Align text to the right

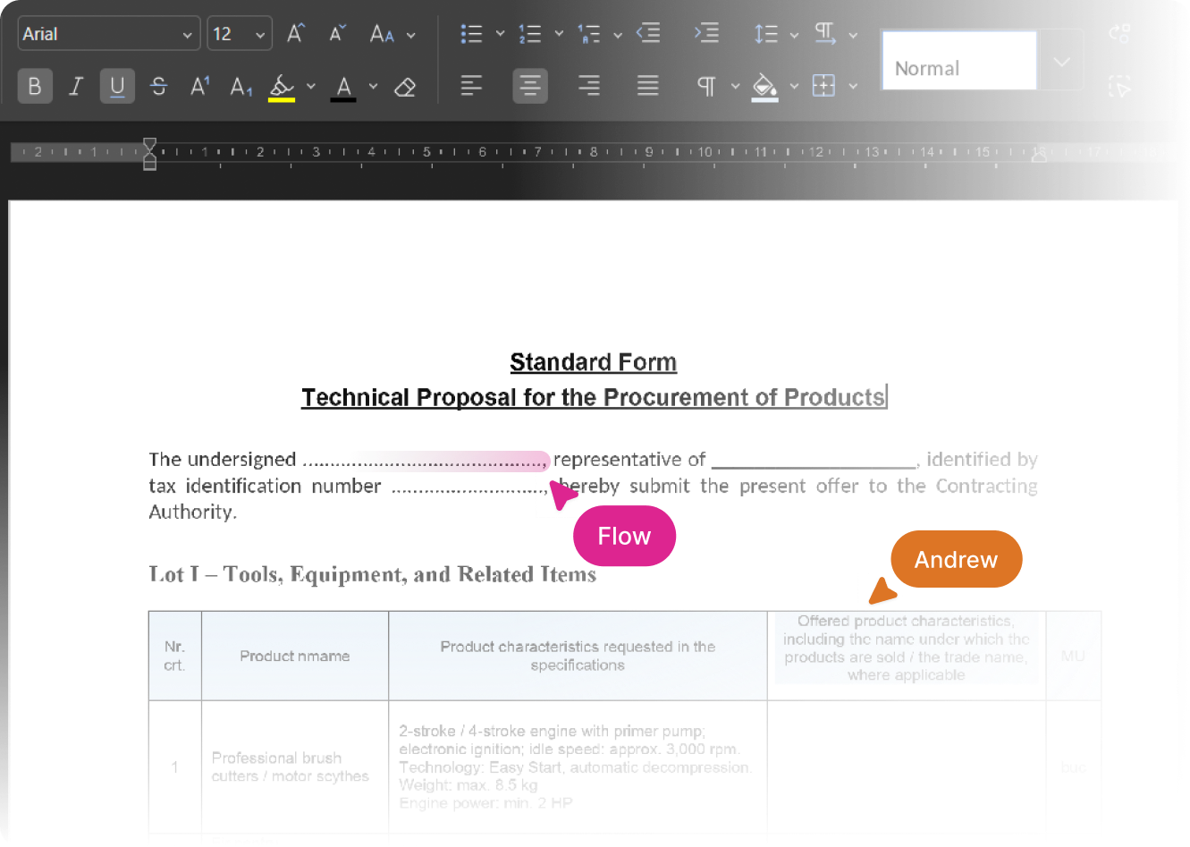[589, 86]
